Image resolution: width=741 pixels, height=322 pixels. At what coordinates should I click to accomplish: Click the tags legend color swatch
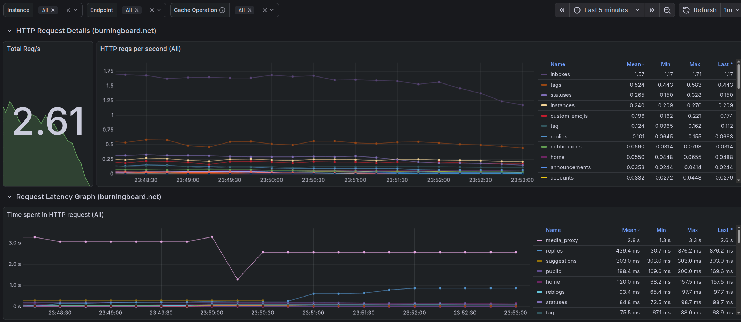pos(544,85)
